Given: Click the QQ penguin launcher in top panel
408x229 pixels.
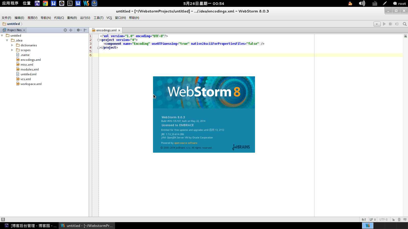Looking at the screenshot, I should [x=94, y=3].
